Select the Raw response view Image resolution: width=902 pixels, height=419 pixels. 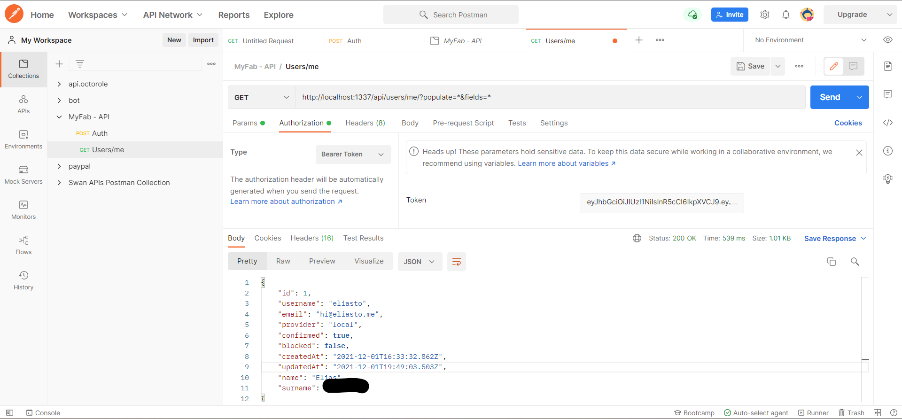283,261
